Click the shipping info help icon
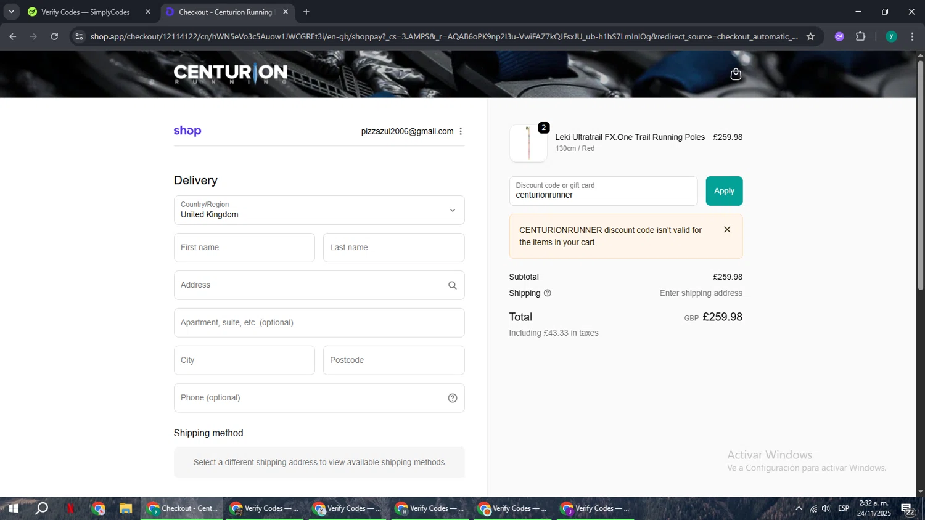 point(547,293)
